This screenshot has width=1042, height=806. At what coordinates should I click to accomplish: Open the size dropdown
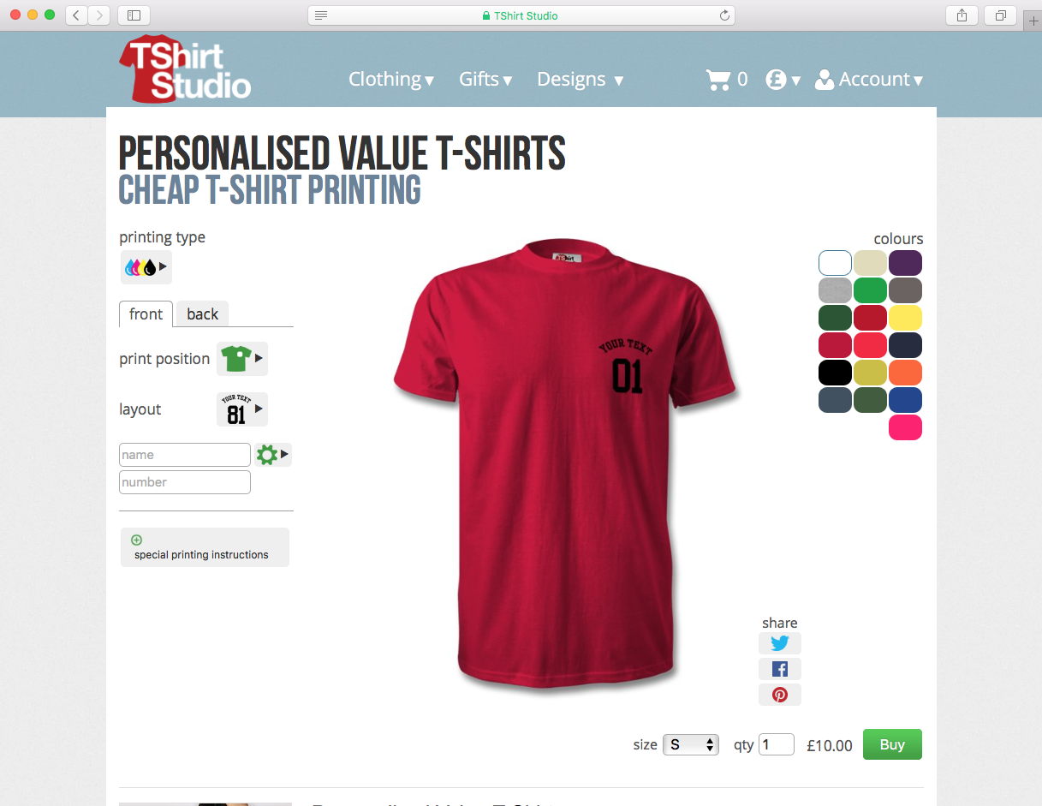pos(691,745)
